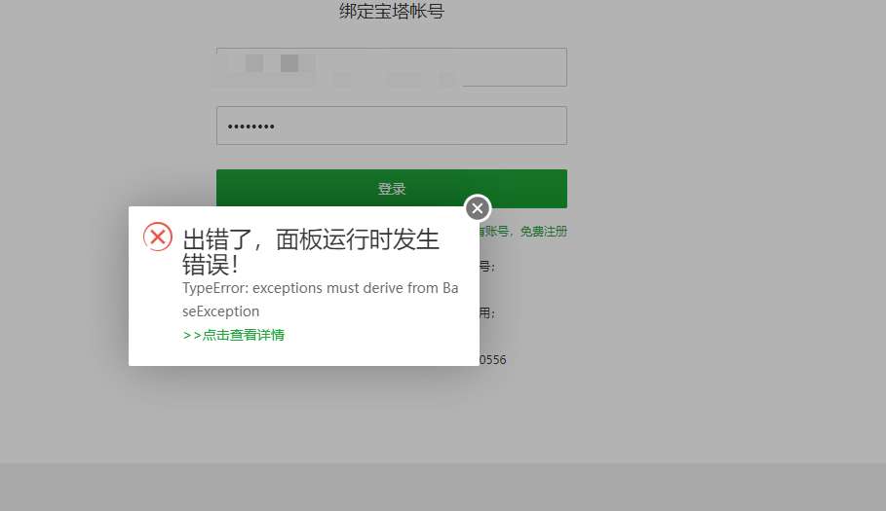The image size is (886, 511).
Task: Select the 出错了 error heading text
Action: click(311, 251)
